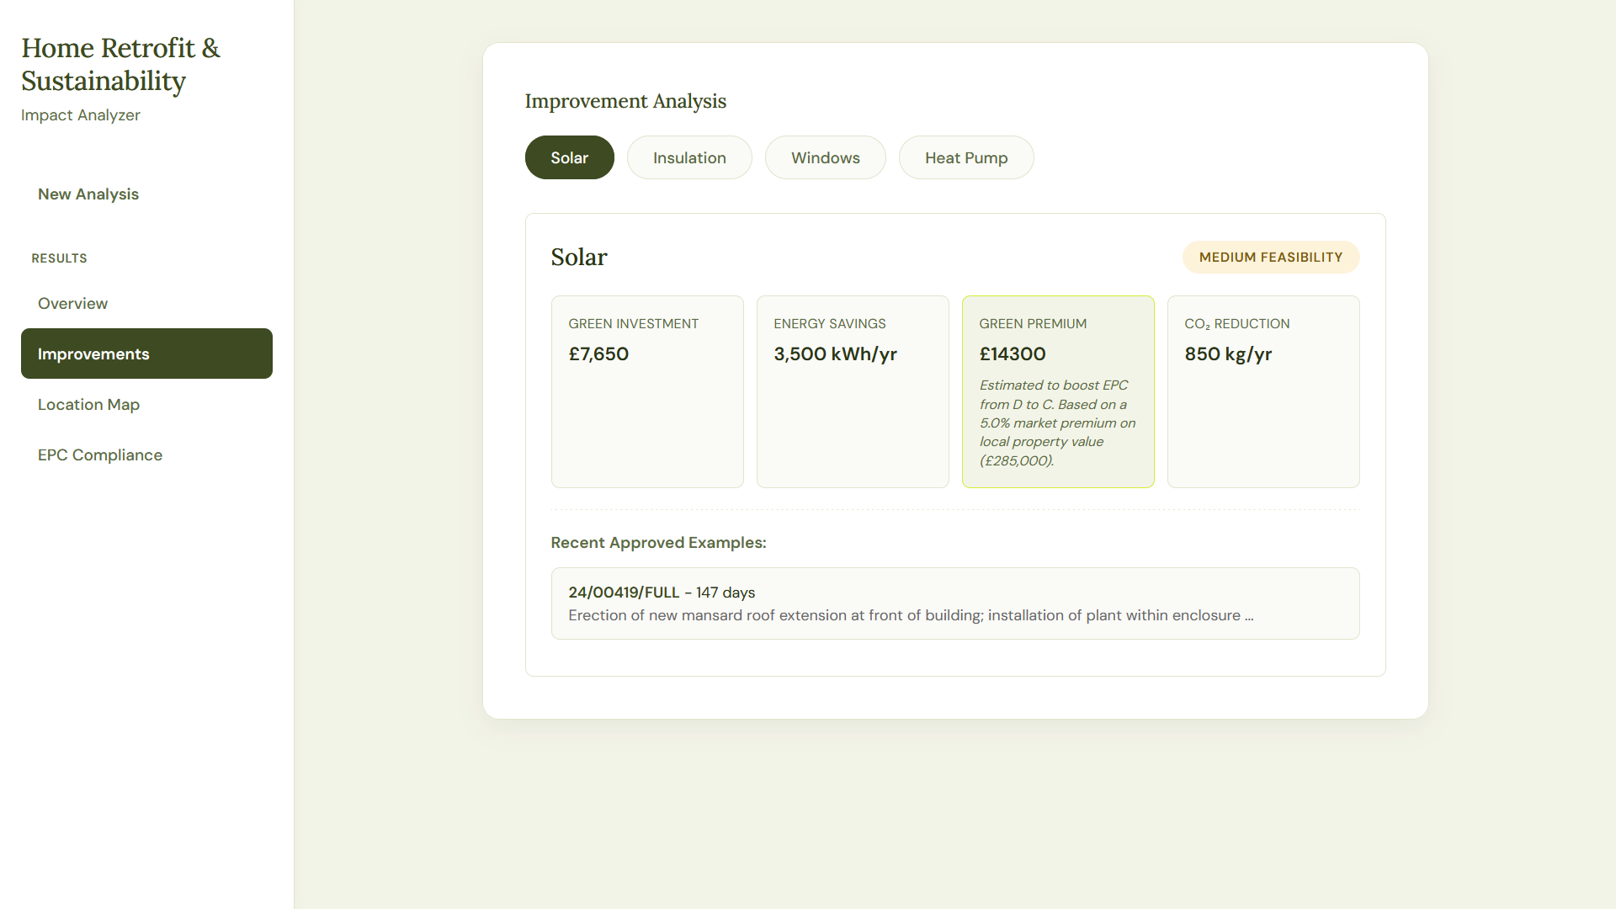Click the CO₂ Reduction 850 kg/yr card
This screenshot has height=909, width=1616.
coord(1262,391)
